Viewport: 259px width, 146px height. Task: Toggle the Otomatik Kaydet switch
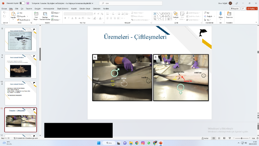[x=22, y=3]
